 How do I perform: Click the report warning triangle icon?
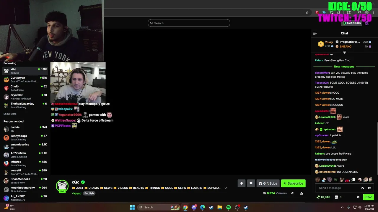302,193
